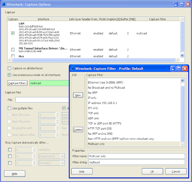Click the multicast capture filter input field
The height and width of the screenshot is (182, 192).
tap(49, 83)
